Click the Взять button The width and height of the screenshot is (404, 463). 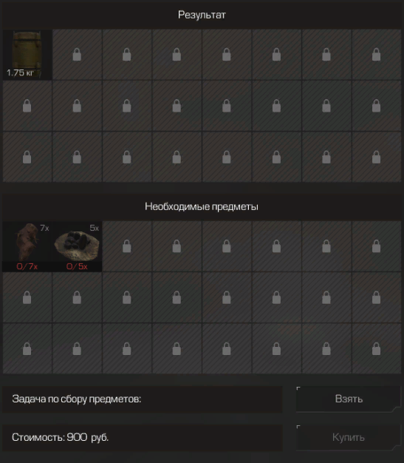(349, 399)
